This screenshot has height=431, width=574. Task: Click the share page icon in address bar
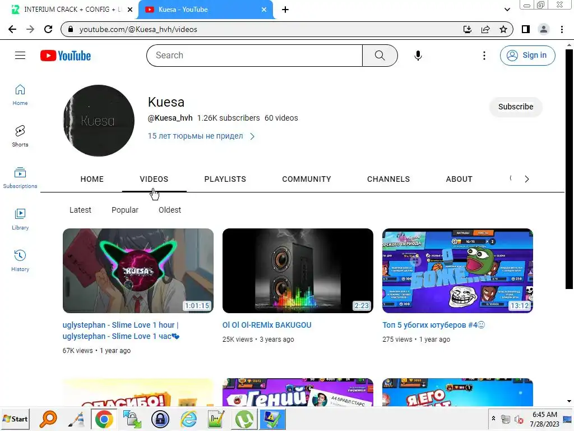click(485, 29)
